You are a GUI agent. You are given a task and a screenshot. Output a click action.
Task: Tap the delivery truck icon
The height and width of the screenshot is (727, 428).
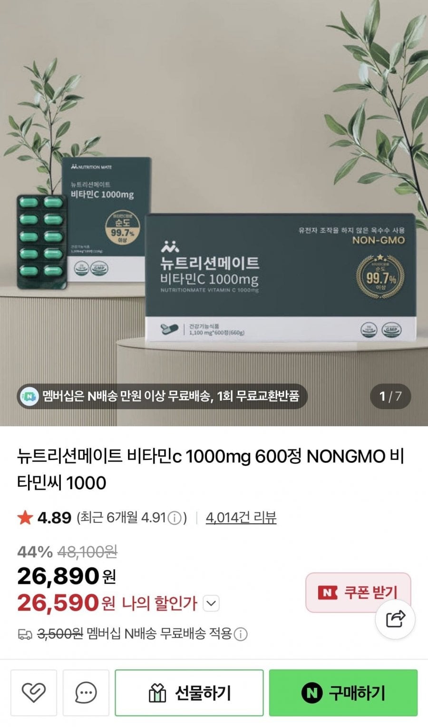25,634
